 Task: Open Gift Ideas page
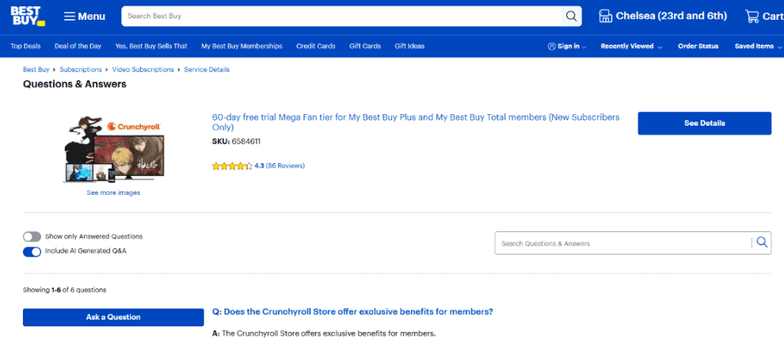[x=409, y=46]
